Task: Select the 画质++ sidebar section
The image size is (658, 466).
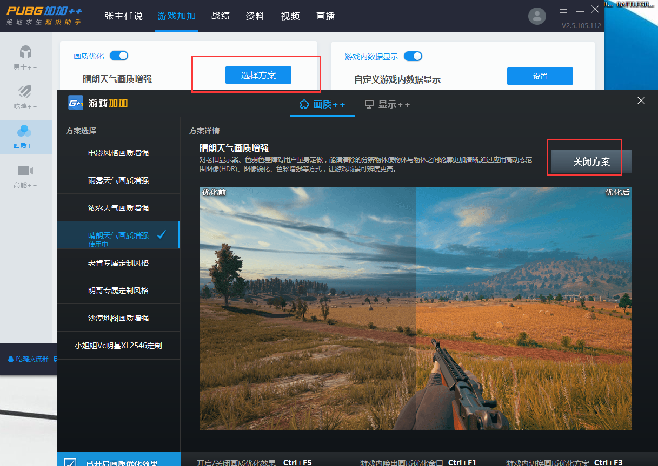Action: pos(25,137)
